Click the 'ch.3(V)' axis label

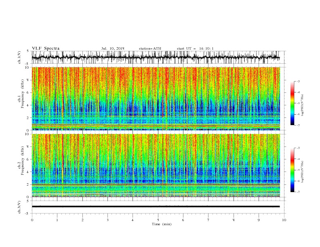[19, 207]
